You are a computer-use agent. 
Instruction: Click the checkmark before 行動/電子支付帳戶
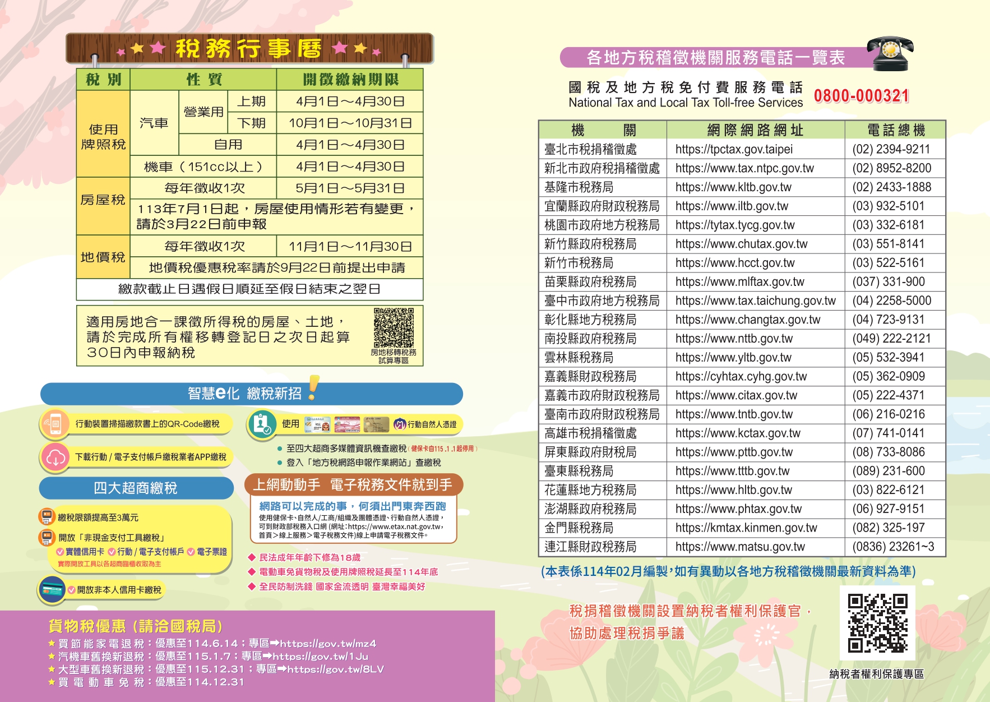(x=112, y=552)
